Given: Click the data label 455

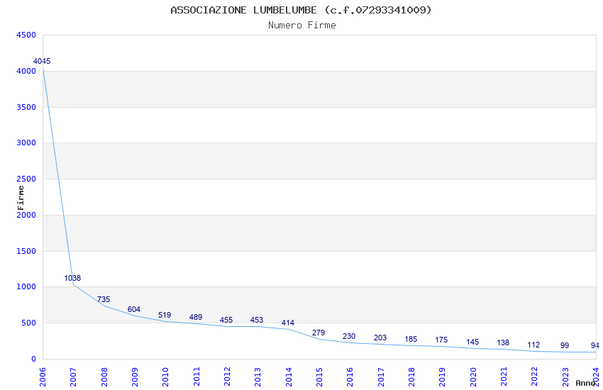Looking at the screenshot, I should tap(226, 320).
